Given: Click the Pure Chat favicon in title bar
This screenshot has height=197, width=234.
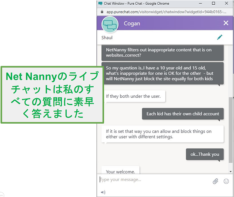Looking at the screenshot, I should [100, 4].
